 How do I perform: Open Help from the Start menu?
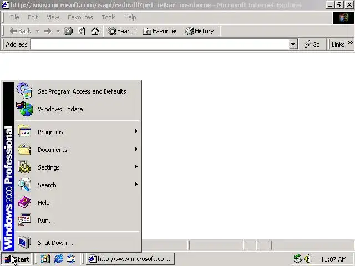(78, 203)
